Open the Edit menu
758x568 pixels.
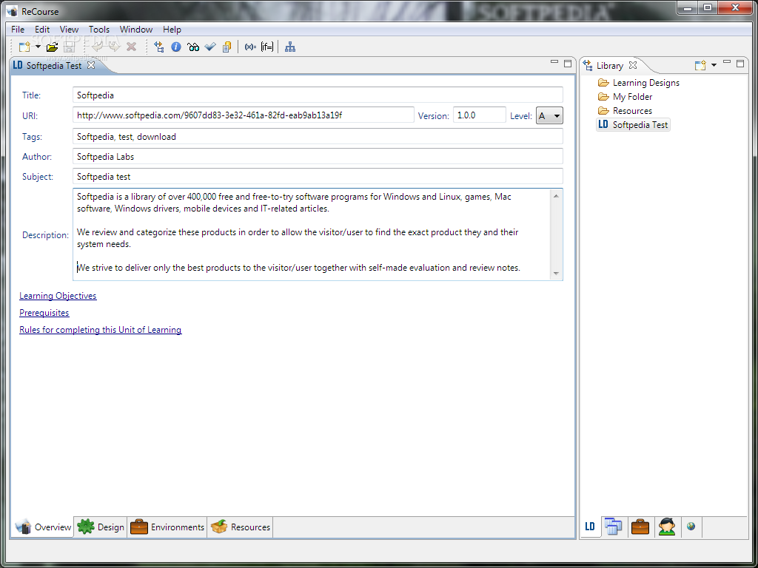(42, 30)
